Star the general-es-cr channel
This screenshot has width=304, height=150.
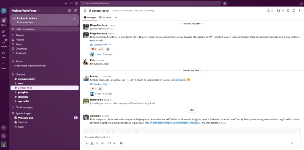pyautogui.click(x=85, y=11)
